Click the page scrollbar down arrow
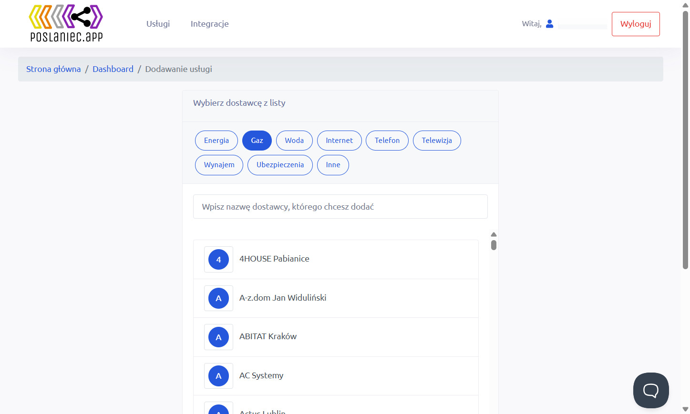Image resolution: width=690 pixels, height=414 pixels. tap(685, 409)
